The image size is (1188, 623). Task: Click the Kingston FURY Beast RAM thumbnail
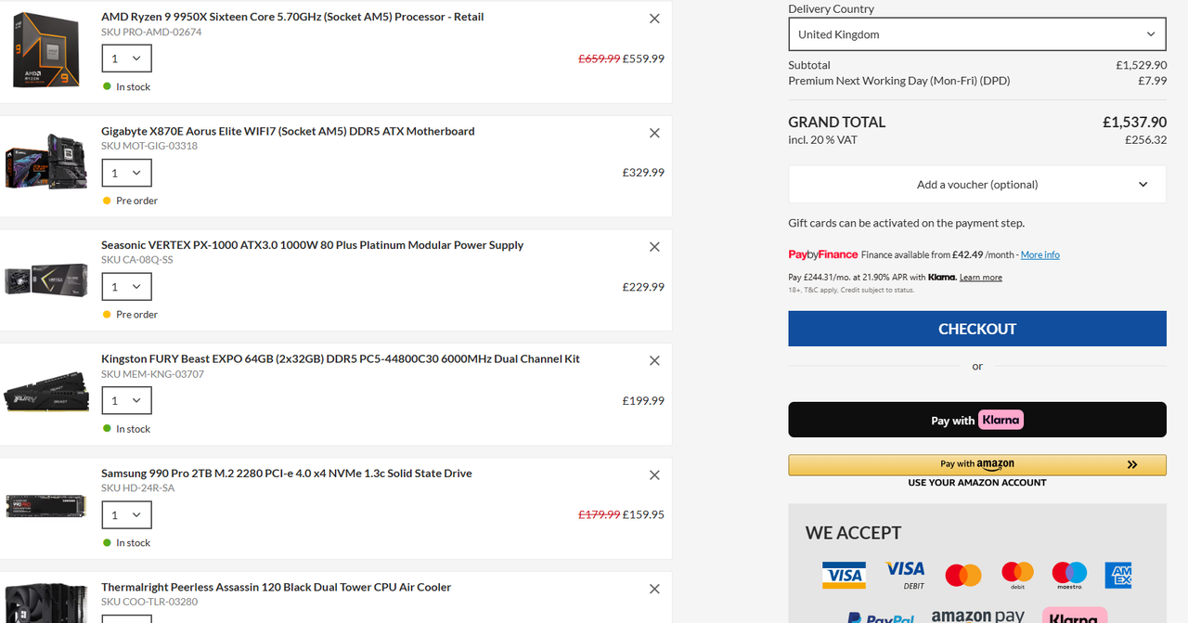pyautogui.click(x=45, y=394)
